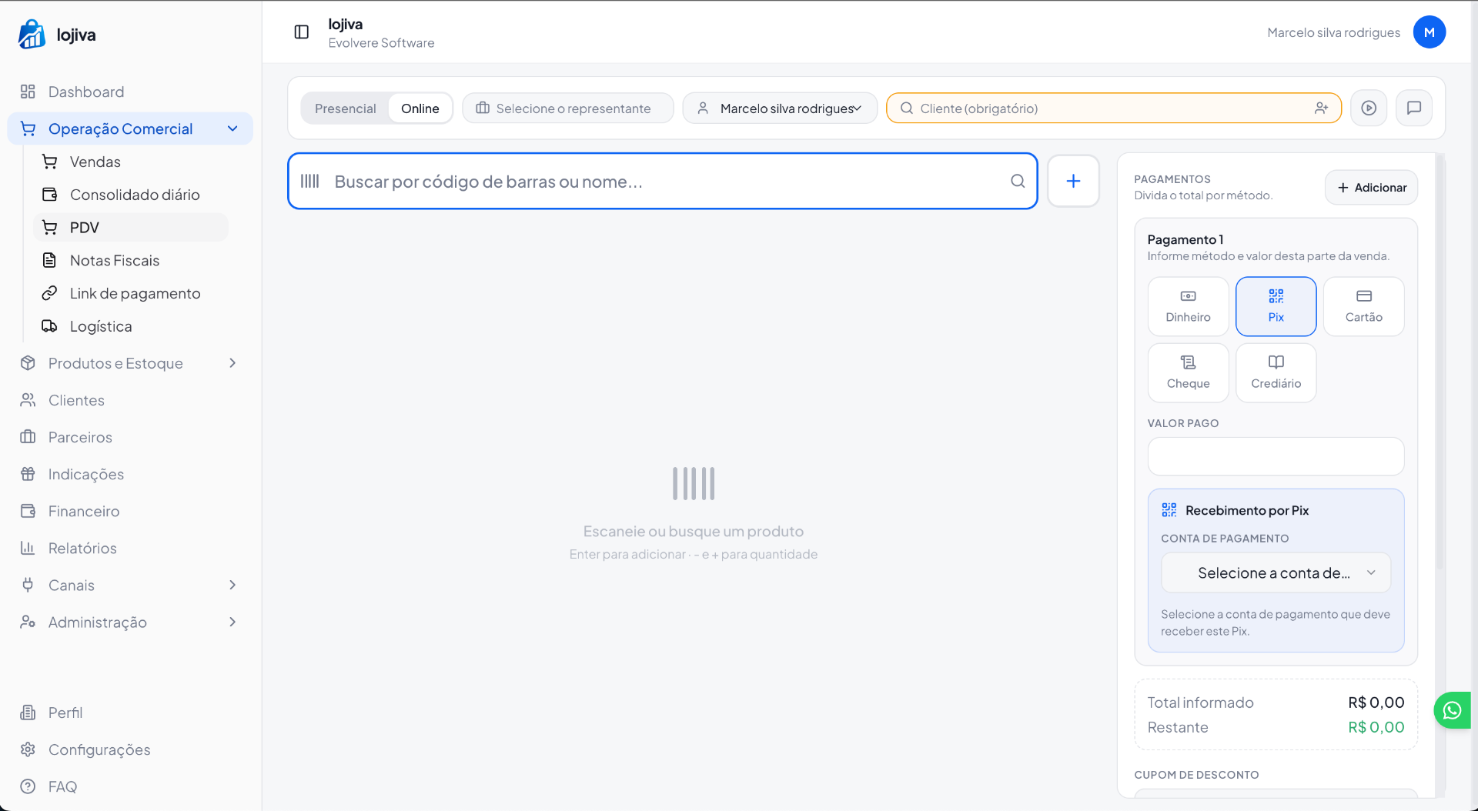
Task: Select the Cartão payment method
Action: (x=1363, y=306)
